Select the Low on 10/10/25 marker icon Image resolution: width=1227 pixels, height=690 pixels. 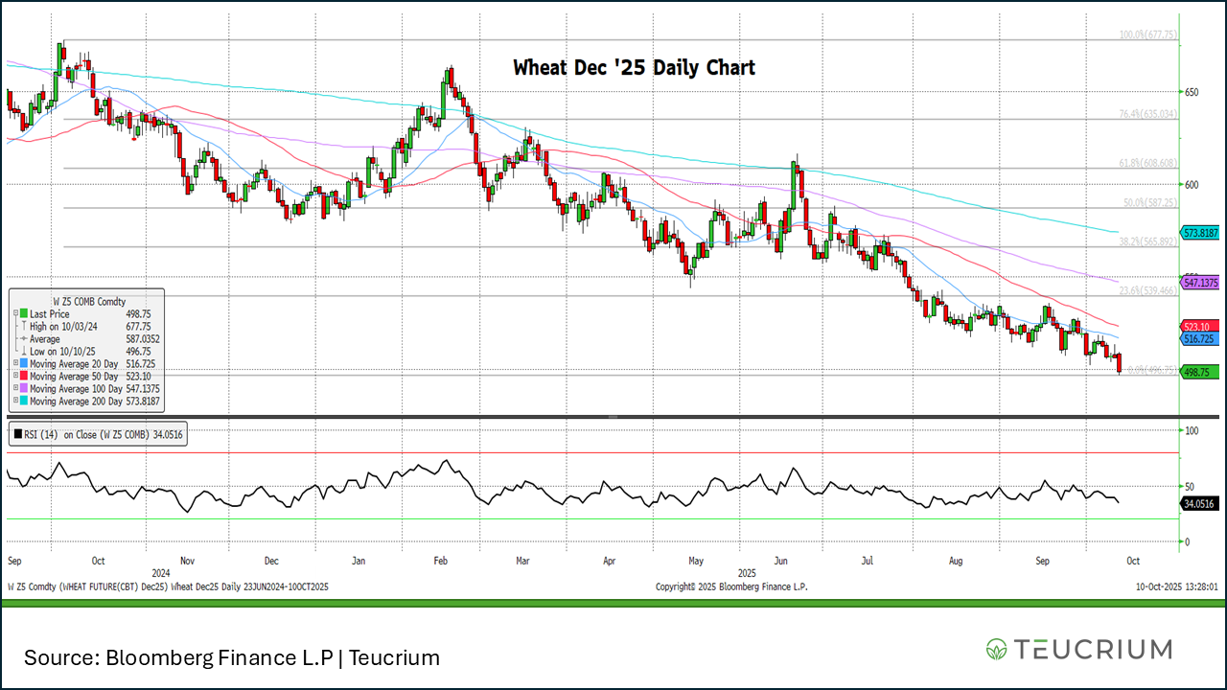pyautogui.click(x=23, y=352)
